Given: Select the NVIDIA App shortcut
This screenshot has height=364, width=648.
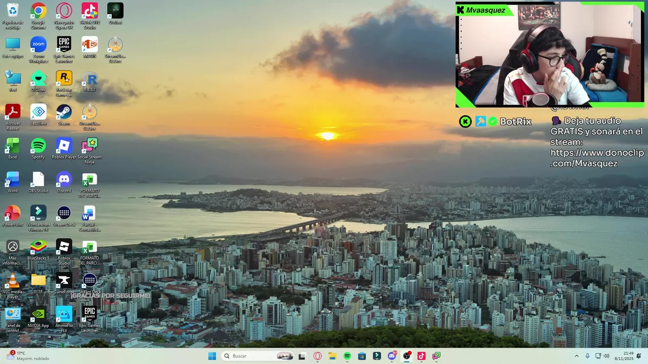Looking at the screenshot, I should [38, 317].
